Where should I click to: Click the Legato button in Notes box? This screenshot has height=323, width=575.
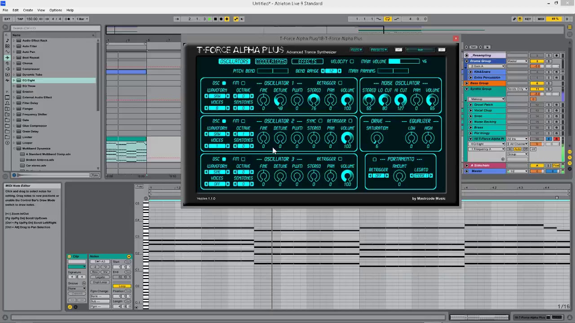coord(100,277)
